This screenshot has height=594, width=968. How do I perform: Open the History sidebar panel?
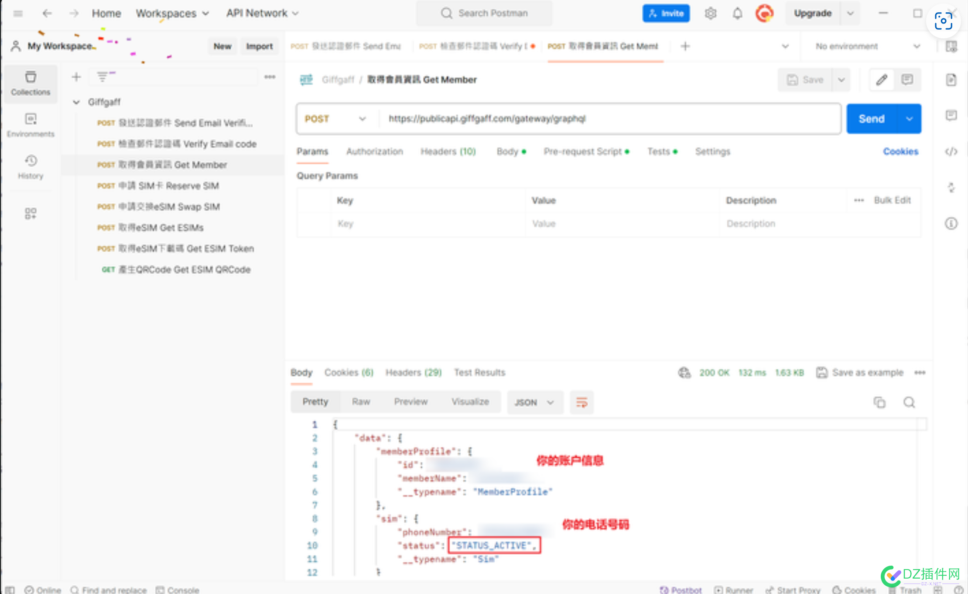31,167
